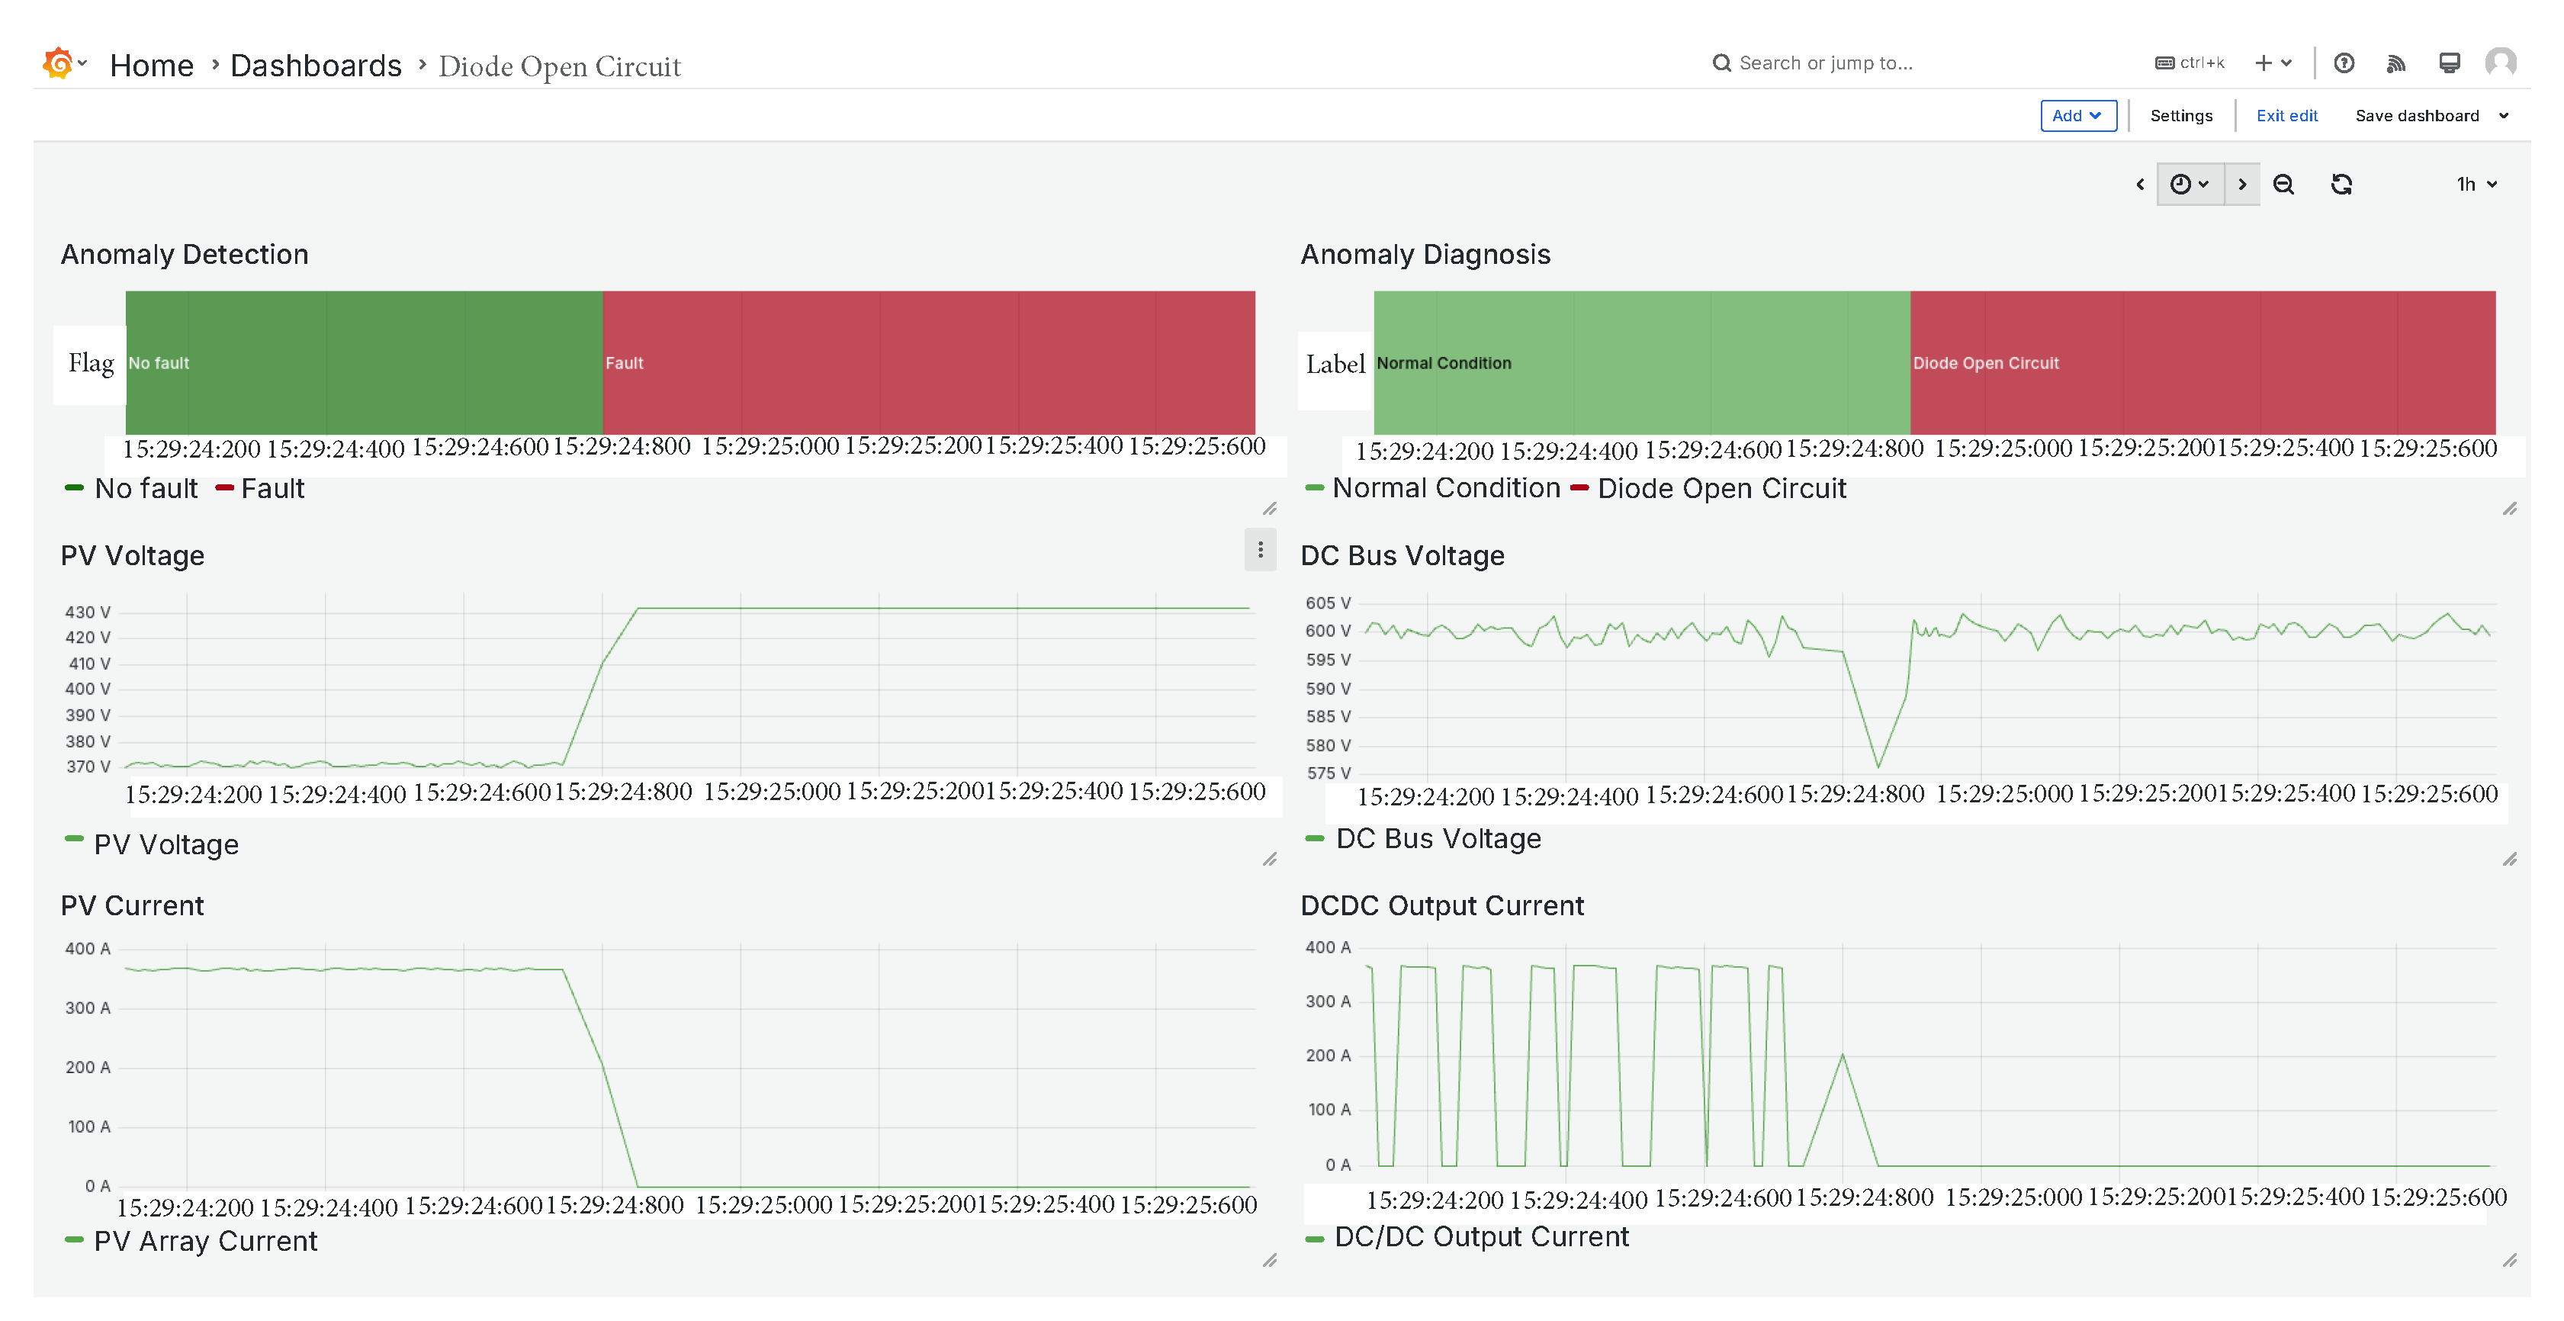Click the Grafana logo icon
The width and height of the screenshot is (2564, 1321).
[58, 64]
